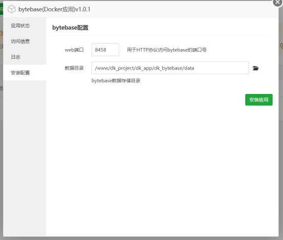Open the 日志 tab
The height and width of the screenshot is (240, 283).
pyautogui.click(x=25, y=57)
